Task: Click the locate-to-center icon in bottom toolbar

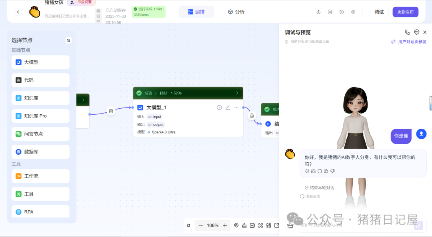Action: pyautogui.click(x=236, y=225)
